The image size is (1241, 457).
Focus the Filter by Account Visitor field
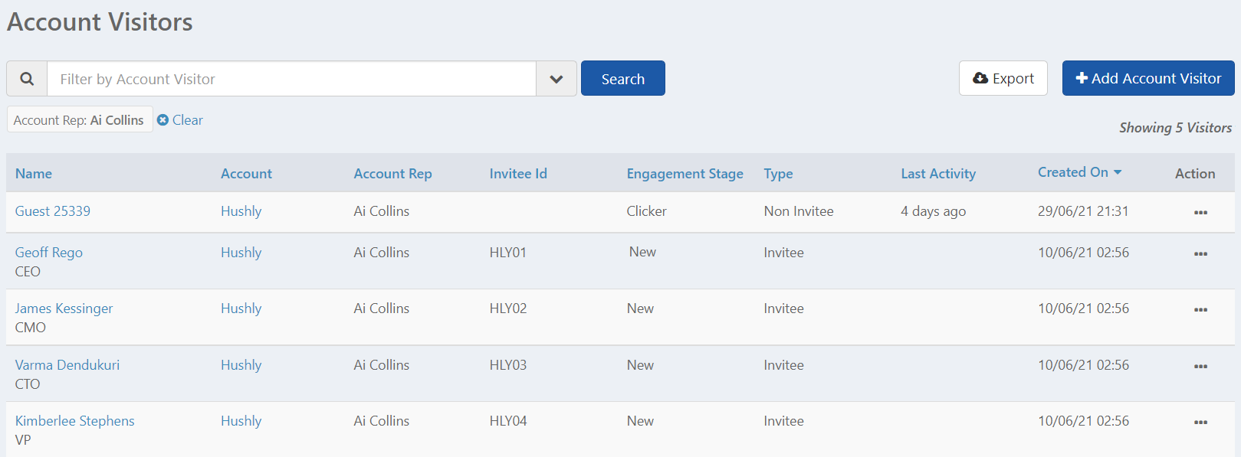(x=291, y=79)
